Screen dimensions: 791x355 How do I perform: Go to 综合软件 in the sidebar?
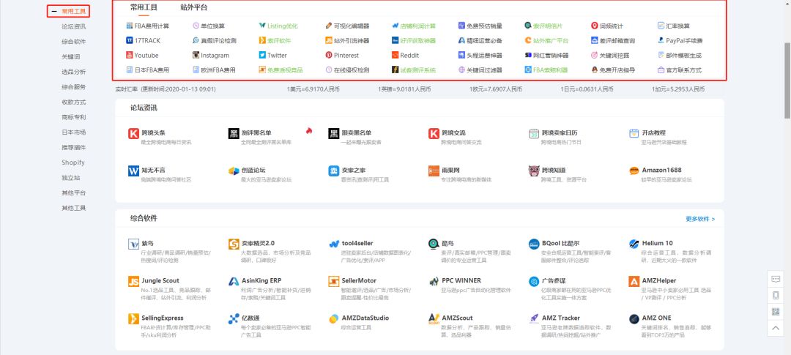(x=74, y=42)
